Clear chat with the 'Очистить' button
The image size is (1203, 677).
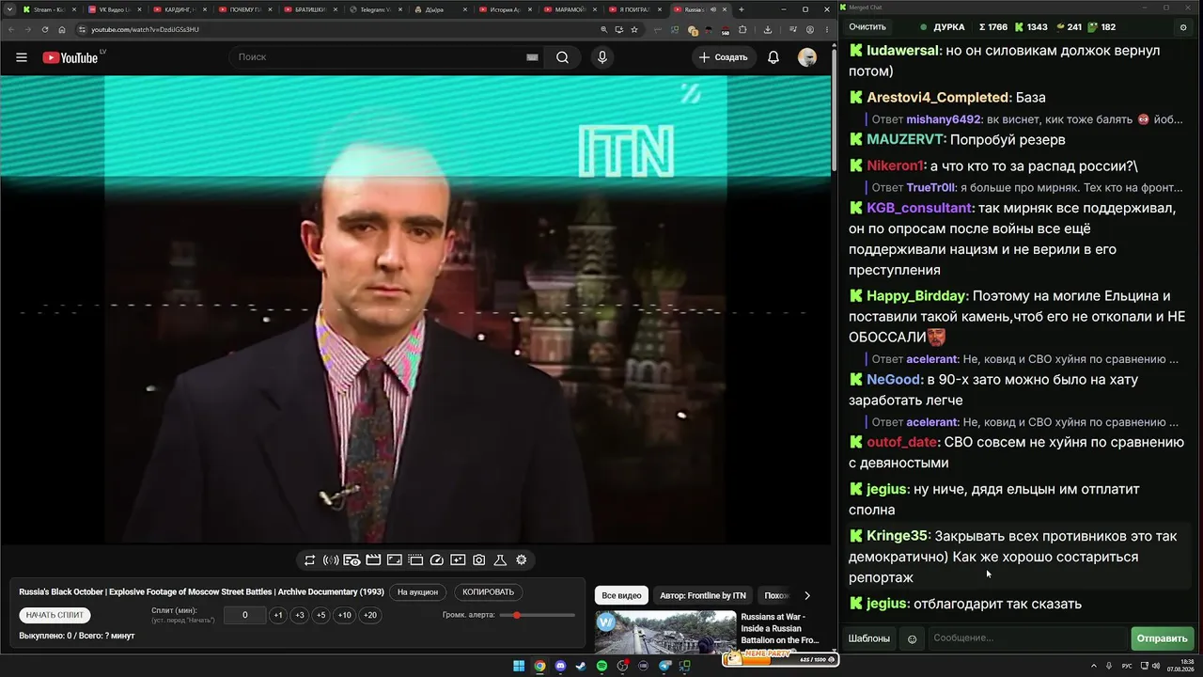click(867, 27)
